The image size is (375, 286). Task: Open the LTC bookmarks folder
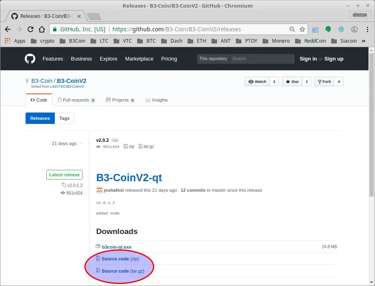(x=99, y=41)
